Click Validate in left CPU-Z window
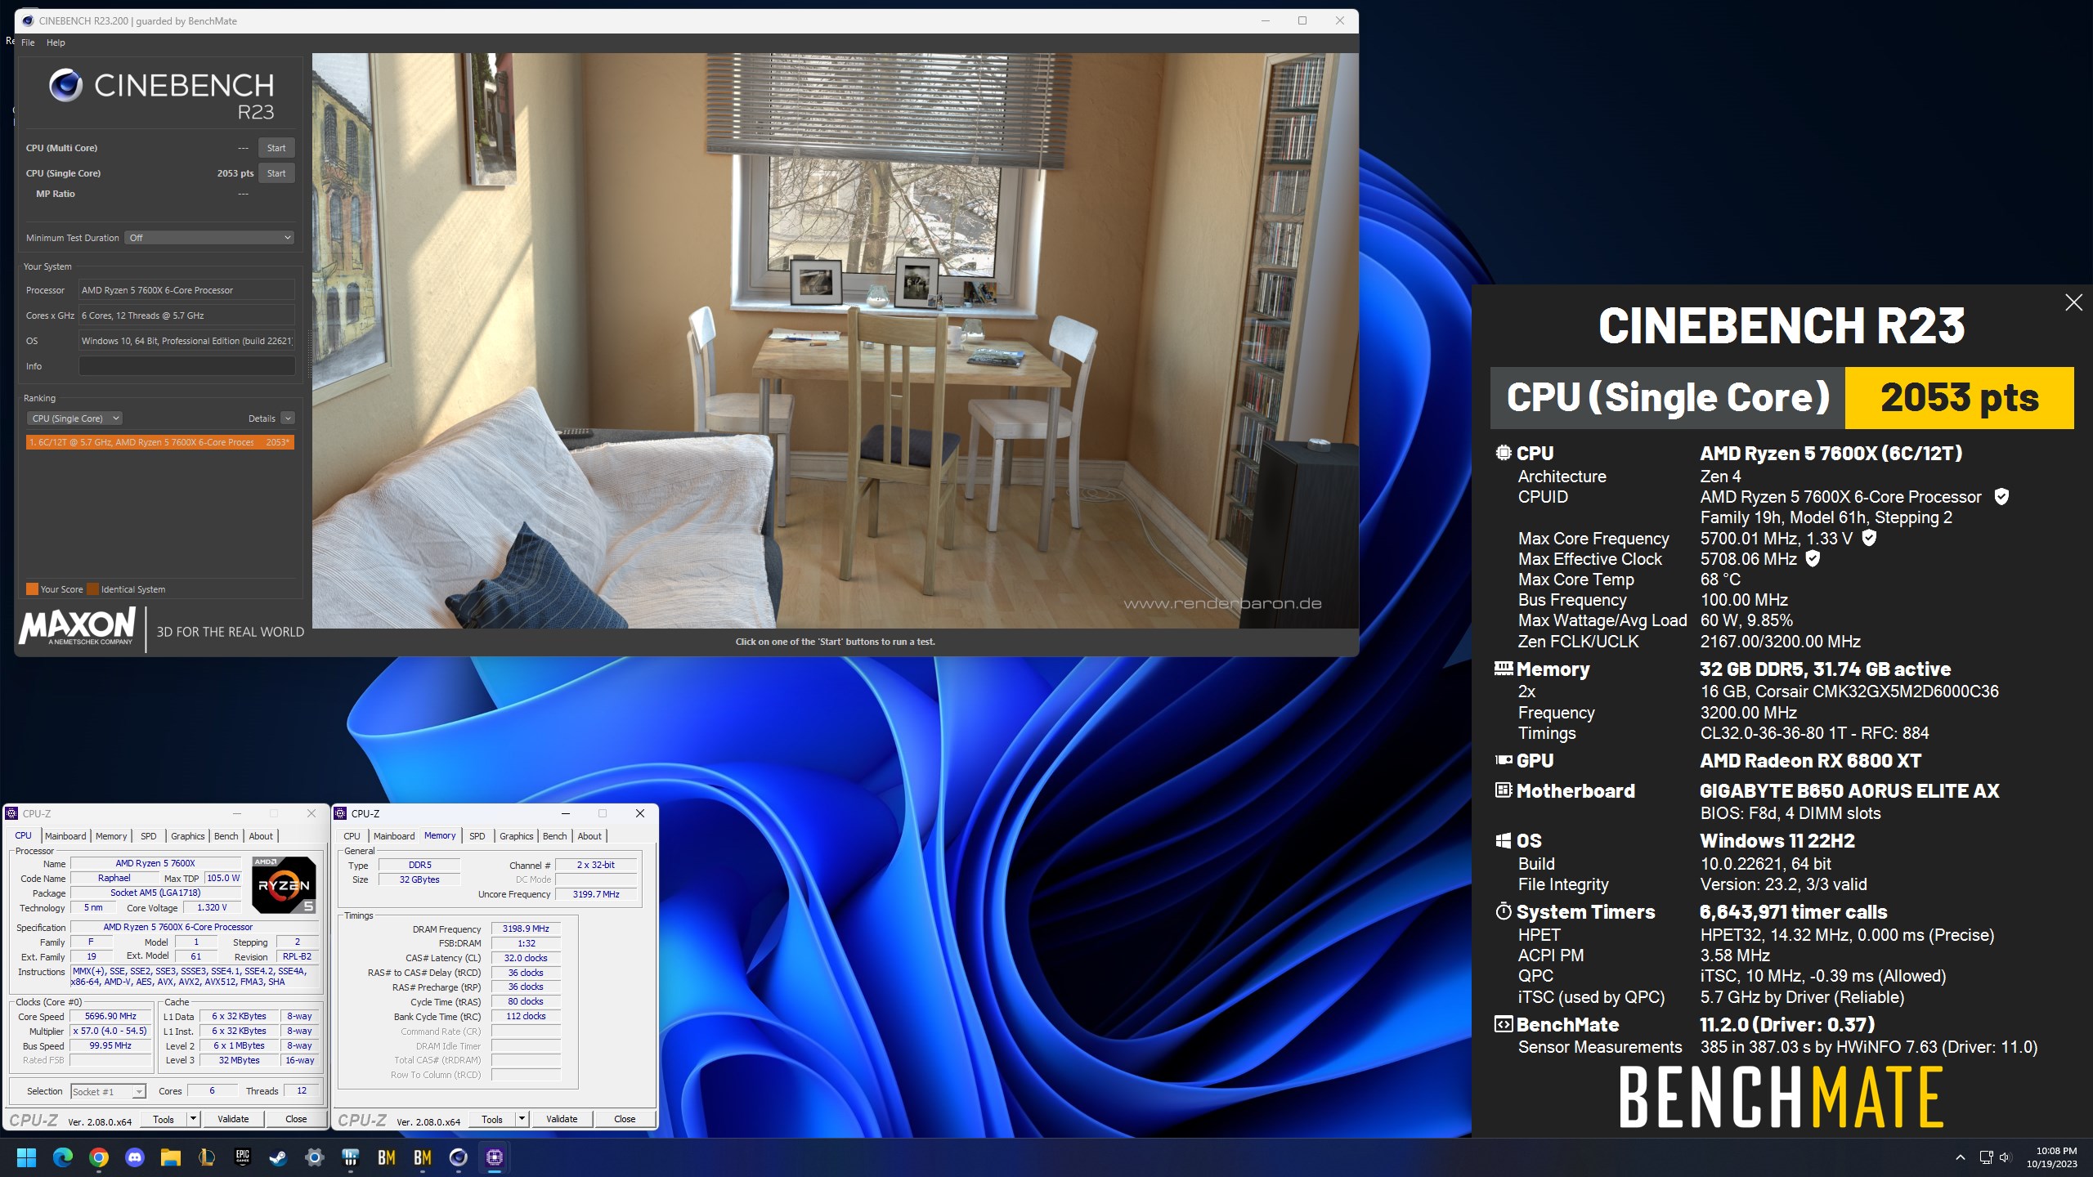This screenshot has height=1177, width=2093. point(233,1119)
